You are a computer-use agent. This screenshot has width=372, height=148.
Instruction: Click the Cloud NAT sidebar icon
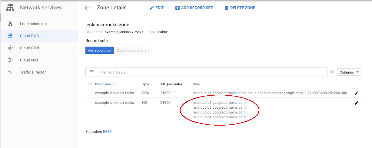click(10, 60)
